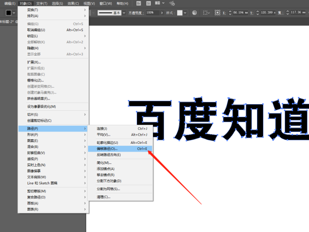Click the opacity 100% input field
The width and height of the screenshot is (309, 232).
pyautogui.click(x=152, y=13)
